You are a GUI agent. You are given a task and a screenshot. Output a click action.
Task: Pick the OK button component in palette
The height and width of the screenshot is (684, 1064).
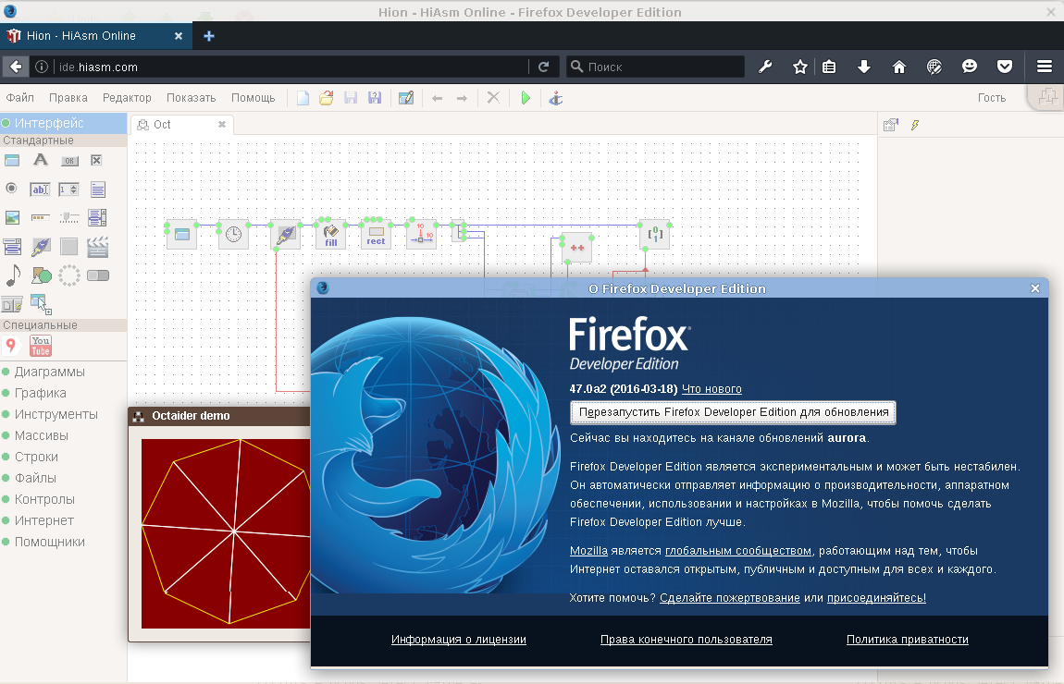click(69, 161)
